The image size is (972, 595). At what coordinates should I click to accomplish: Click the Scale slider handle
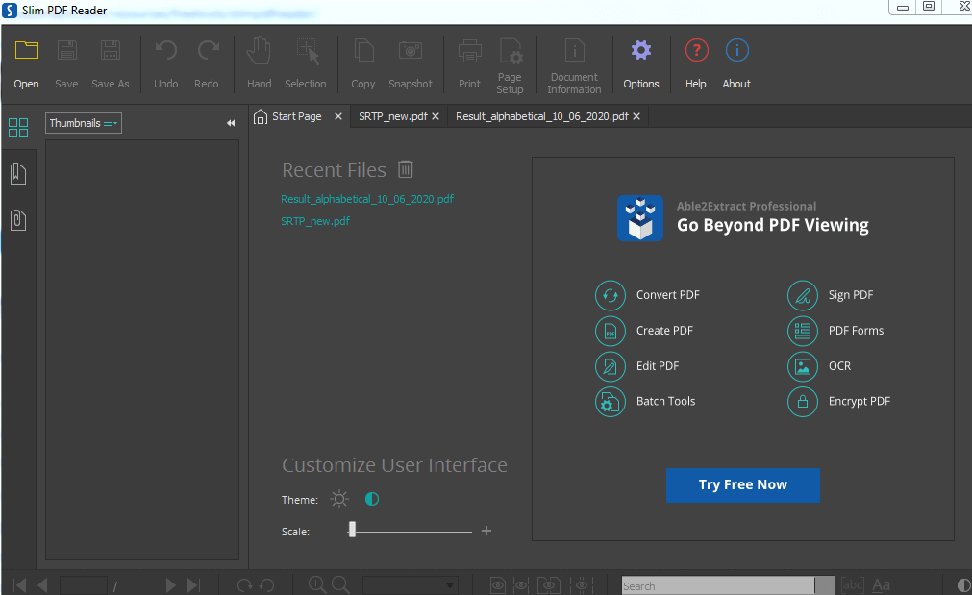(x=352, y=530)
